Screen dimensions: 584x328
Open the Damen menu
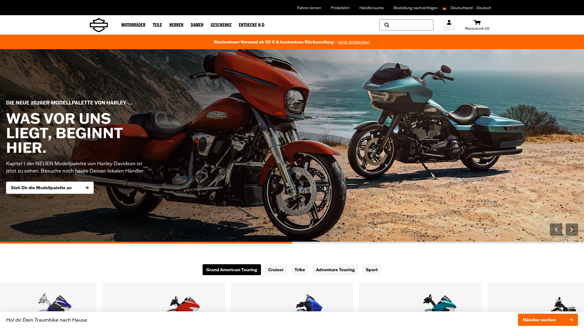click(x=197, y=25)
